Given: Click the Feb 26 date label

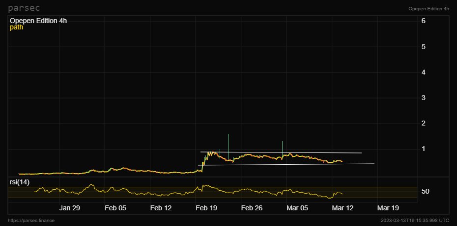Looking at the screenshot, I should pyautogui.click(x=252, y=208).
